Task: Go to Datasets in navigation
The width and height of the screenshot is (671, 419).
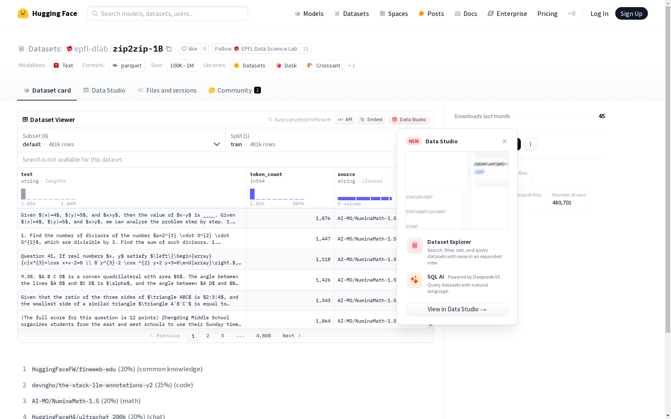Action: (x=351, y=13)
